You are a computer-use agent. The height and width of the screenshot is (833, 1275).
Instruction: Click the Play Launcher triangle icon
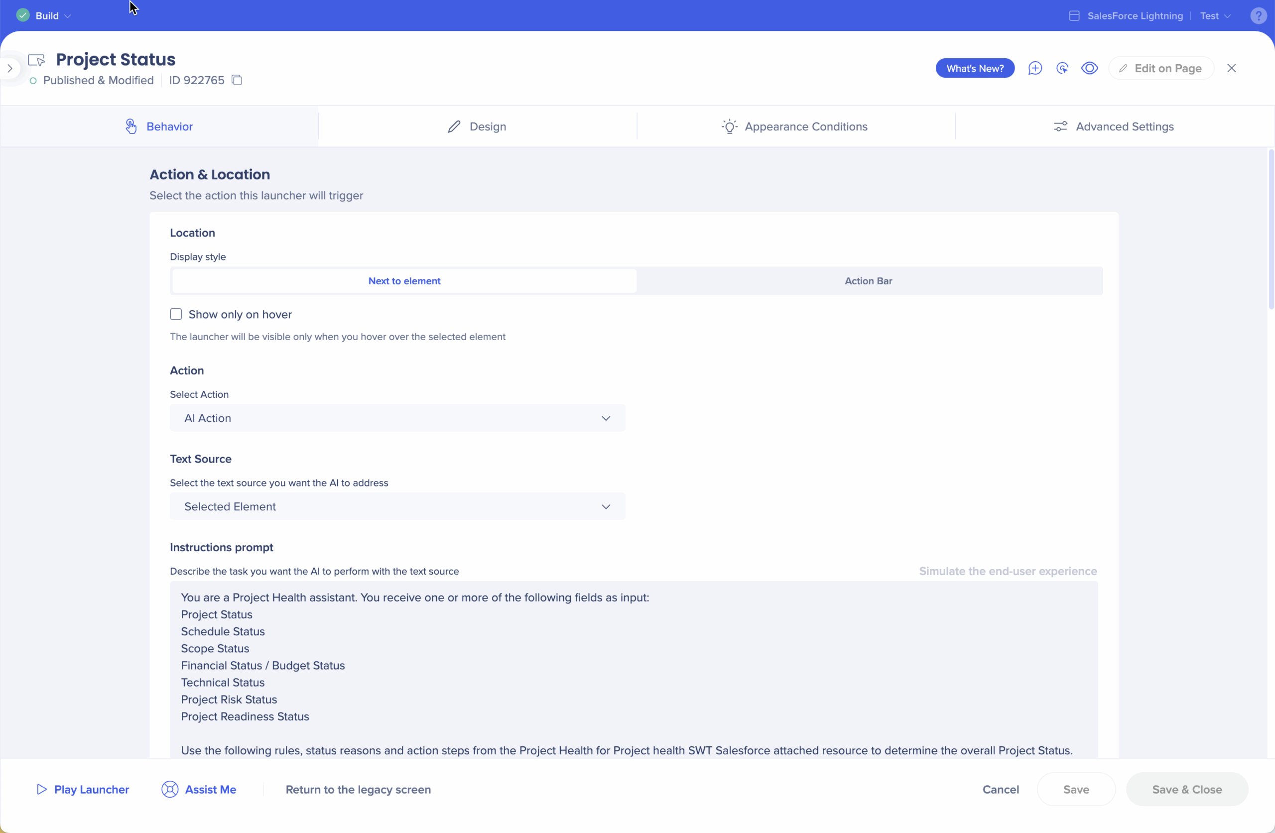pos(41,789)
